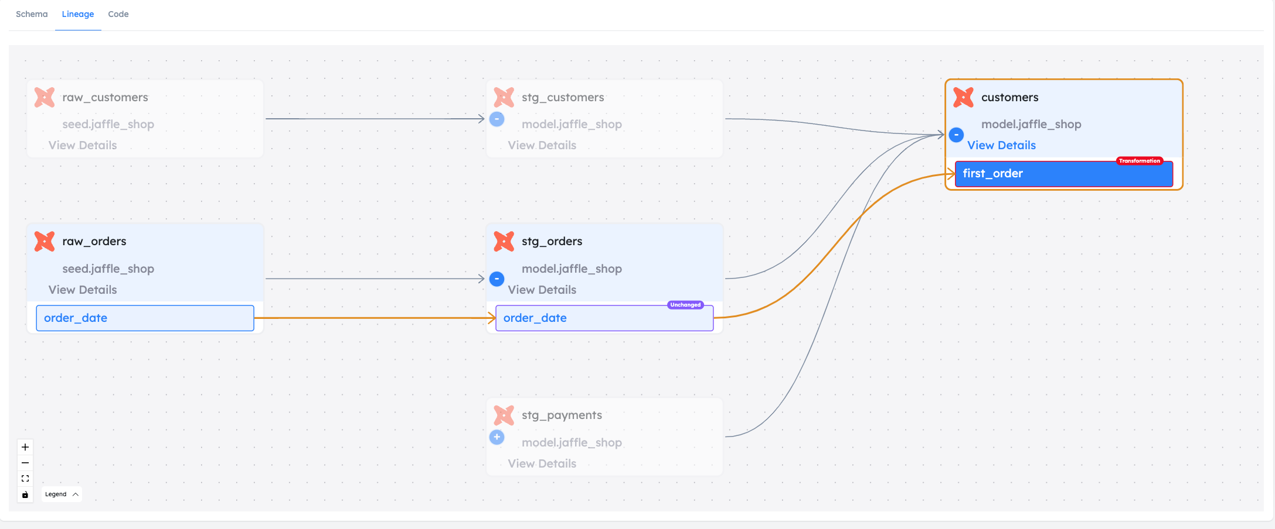The height and width of the screenshot is (529, 1275).
Task: Open View Details on the customers model
Action: (x=1002, y=145)
